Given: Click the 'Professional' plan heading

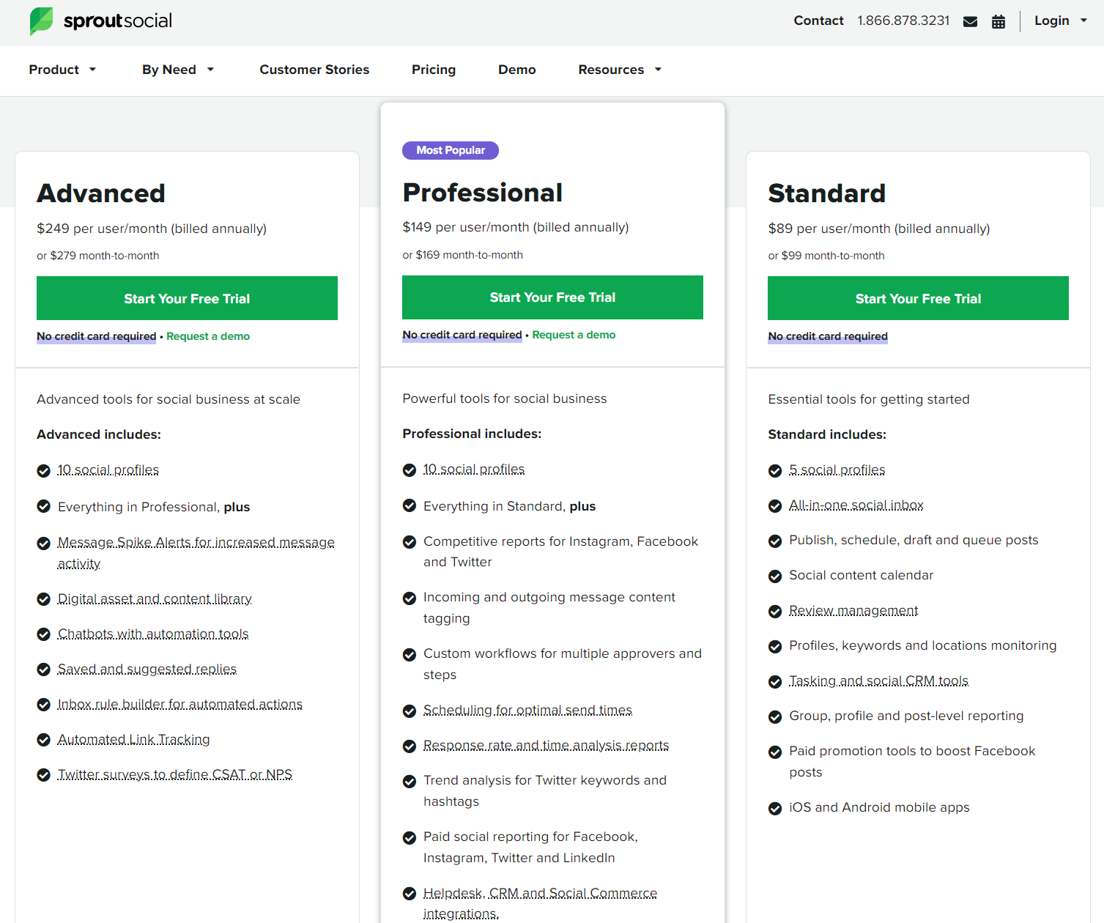Looking at the screenshot, I should click(483, 193).
